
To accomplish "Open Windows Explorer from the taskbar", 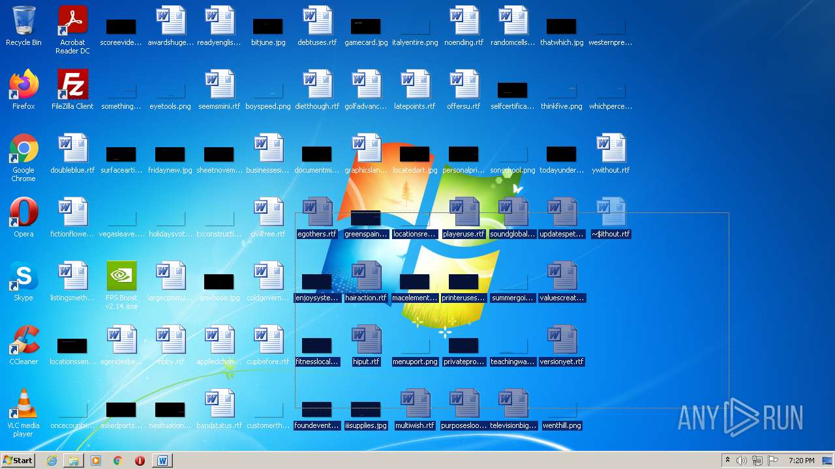I will point(74,461).
